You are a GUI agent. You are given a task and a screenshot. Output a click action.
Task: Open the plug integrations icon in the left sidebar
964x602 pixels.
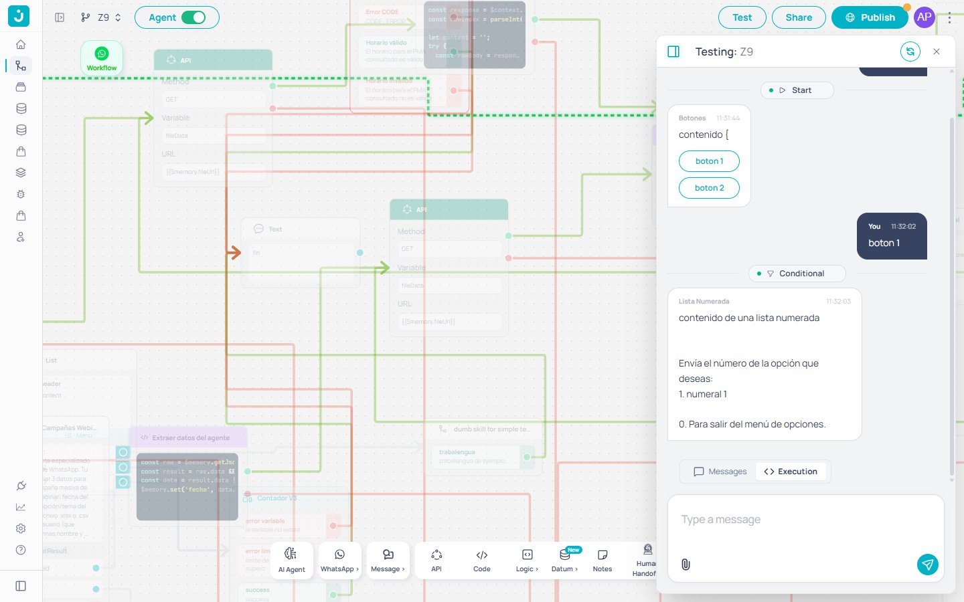[x=21, y=486]
